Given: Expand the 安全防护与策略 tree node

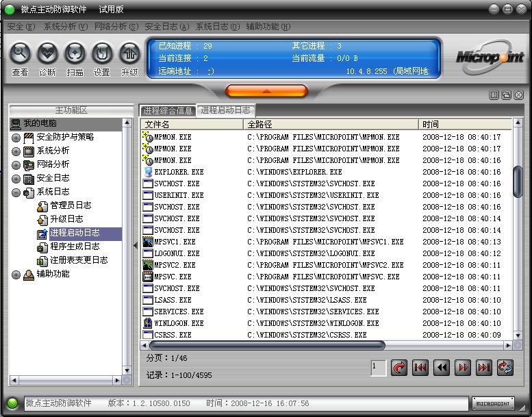Looking at the screenshot, I should tap(16, 138).
